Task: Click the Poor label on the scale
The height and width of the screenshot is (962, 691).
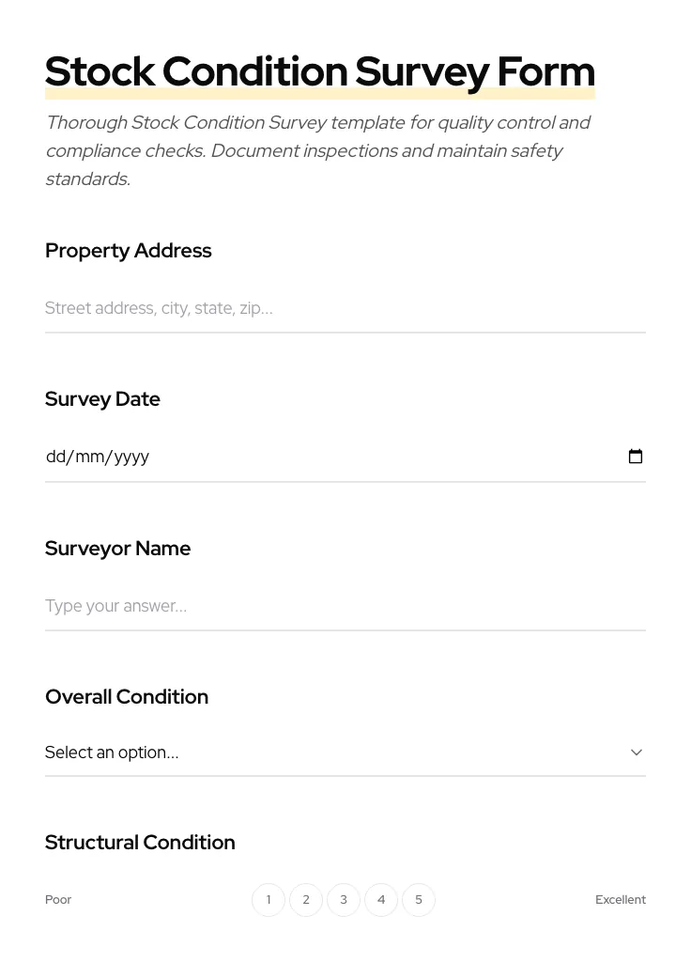Action: coord(58,899)
